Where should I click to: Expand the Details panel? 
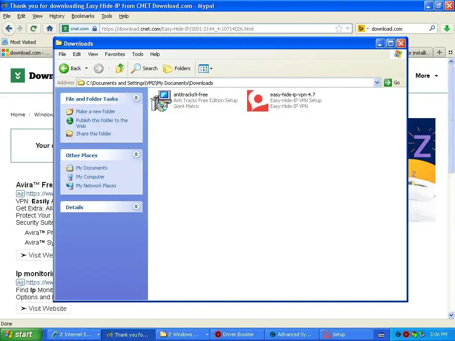pos(136,206)
